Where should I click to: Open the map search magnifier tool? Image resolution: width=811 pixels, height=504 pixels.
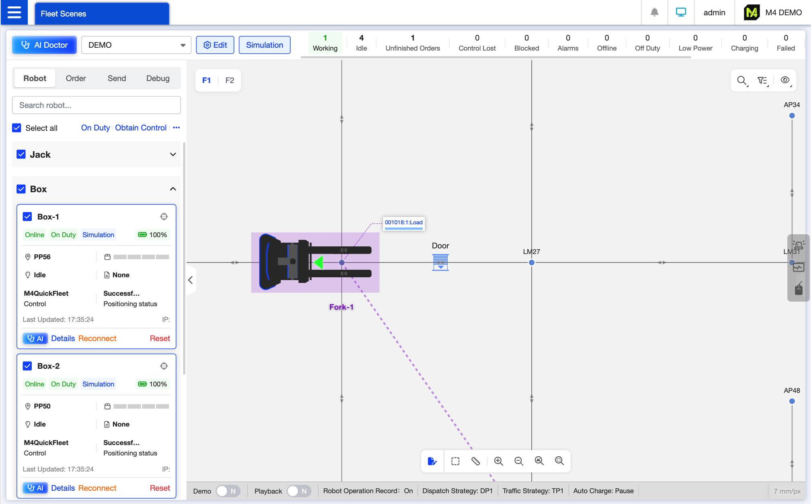coord(741,80)
